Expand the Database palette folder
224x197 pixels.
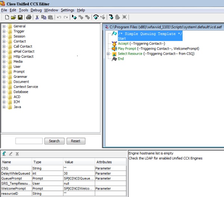4,92
